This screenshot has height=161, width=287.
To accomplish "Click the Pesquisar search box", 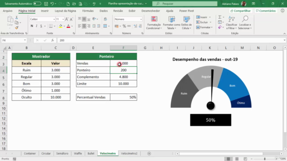I will coord(185,4).
